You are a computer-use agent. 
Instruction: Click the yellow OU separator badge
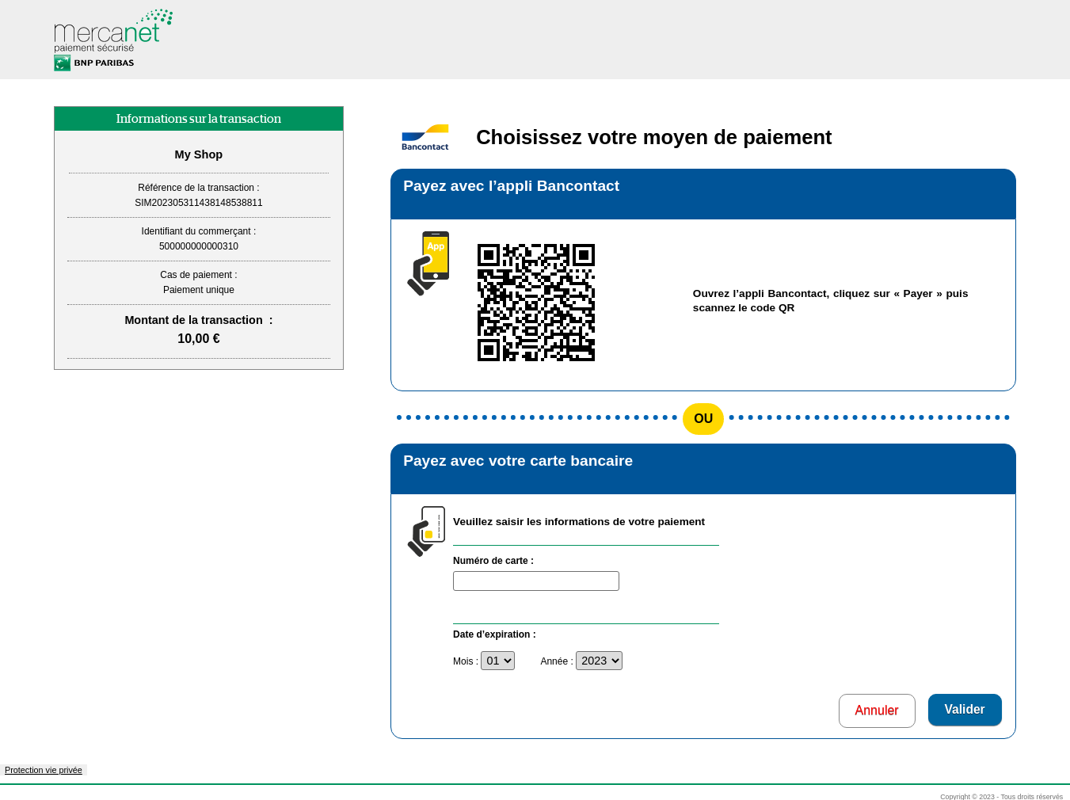703,418
